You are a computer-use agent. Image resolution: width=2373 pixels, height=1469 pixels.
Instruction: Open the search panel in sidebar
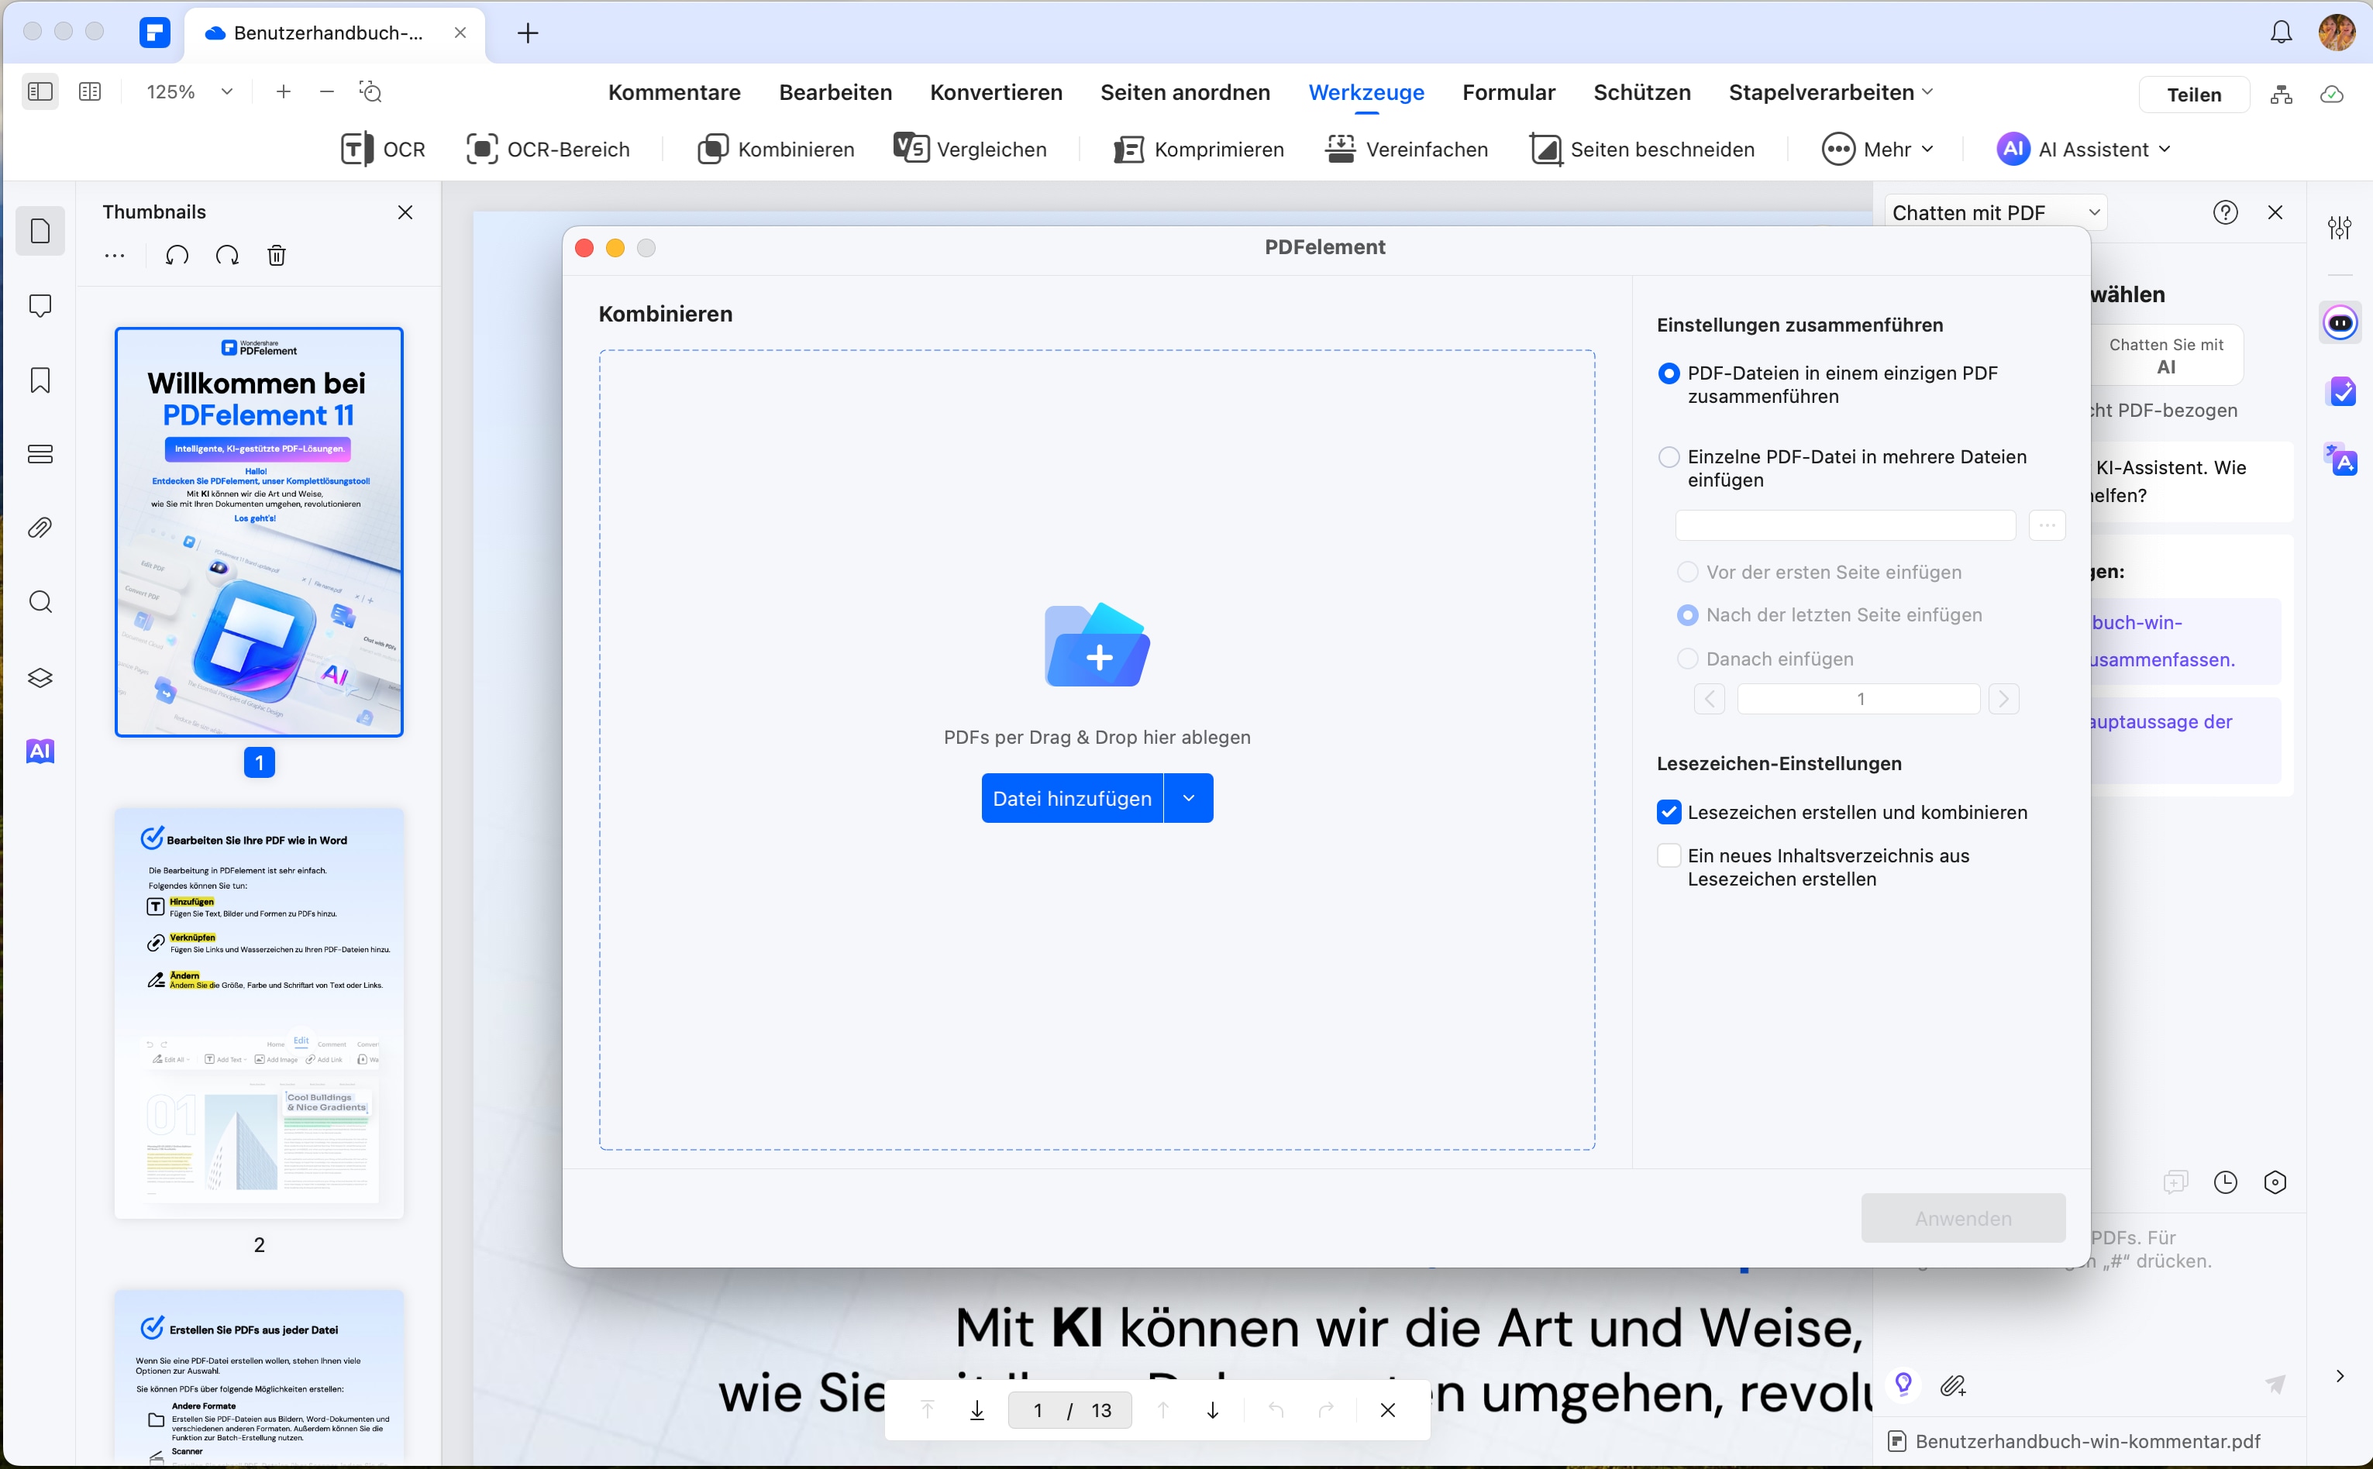tap(40, 602)
